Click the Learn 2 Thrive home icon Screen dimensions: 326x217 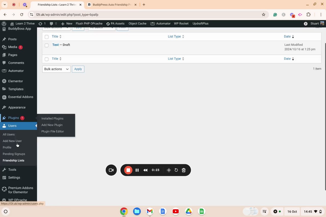12,24
